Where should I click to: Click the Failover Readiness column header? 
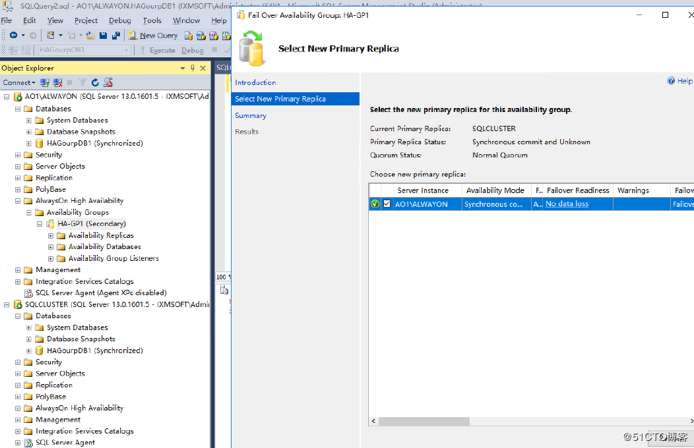(x=578, y=190)
